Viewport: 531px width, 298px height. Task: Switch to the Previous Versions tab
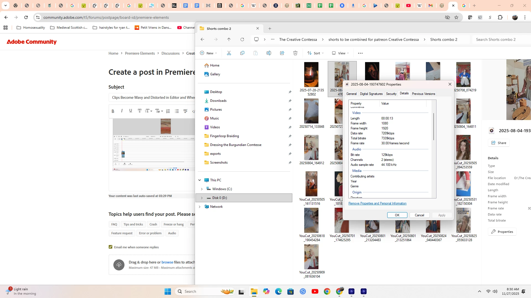click(x=423, y=94)
